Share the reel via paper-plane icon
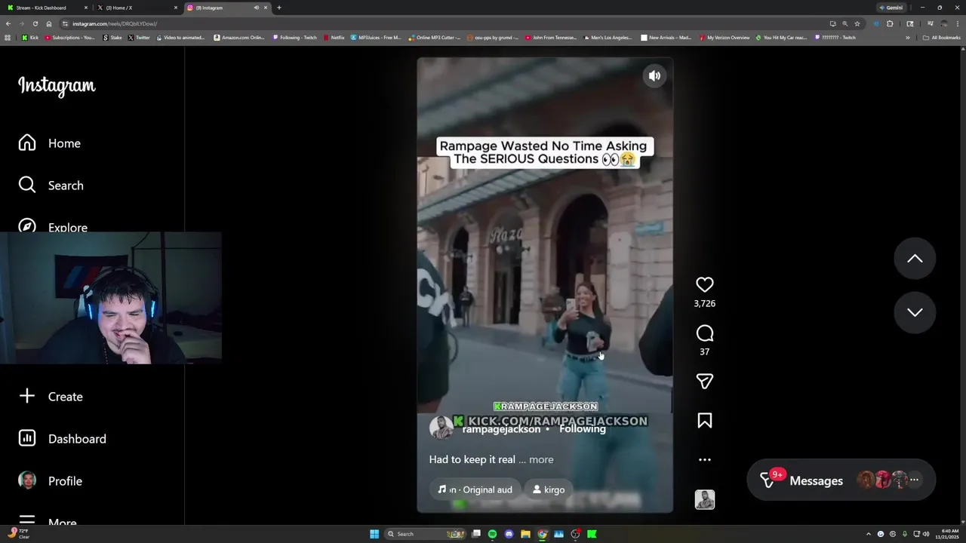 (x=704, y=382)
